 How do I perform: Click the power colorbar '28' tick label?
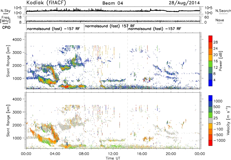[215, 42]
